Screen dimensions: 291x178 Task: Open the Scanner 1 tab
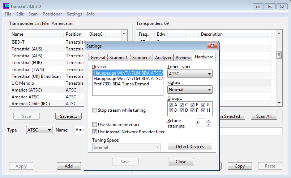click(119, 58)
